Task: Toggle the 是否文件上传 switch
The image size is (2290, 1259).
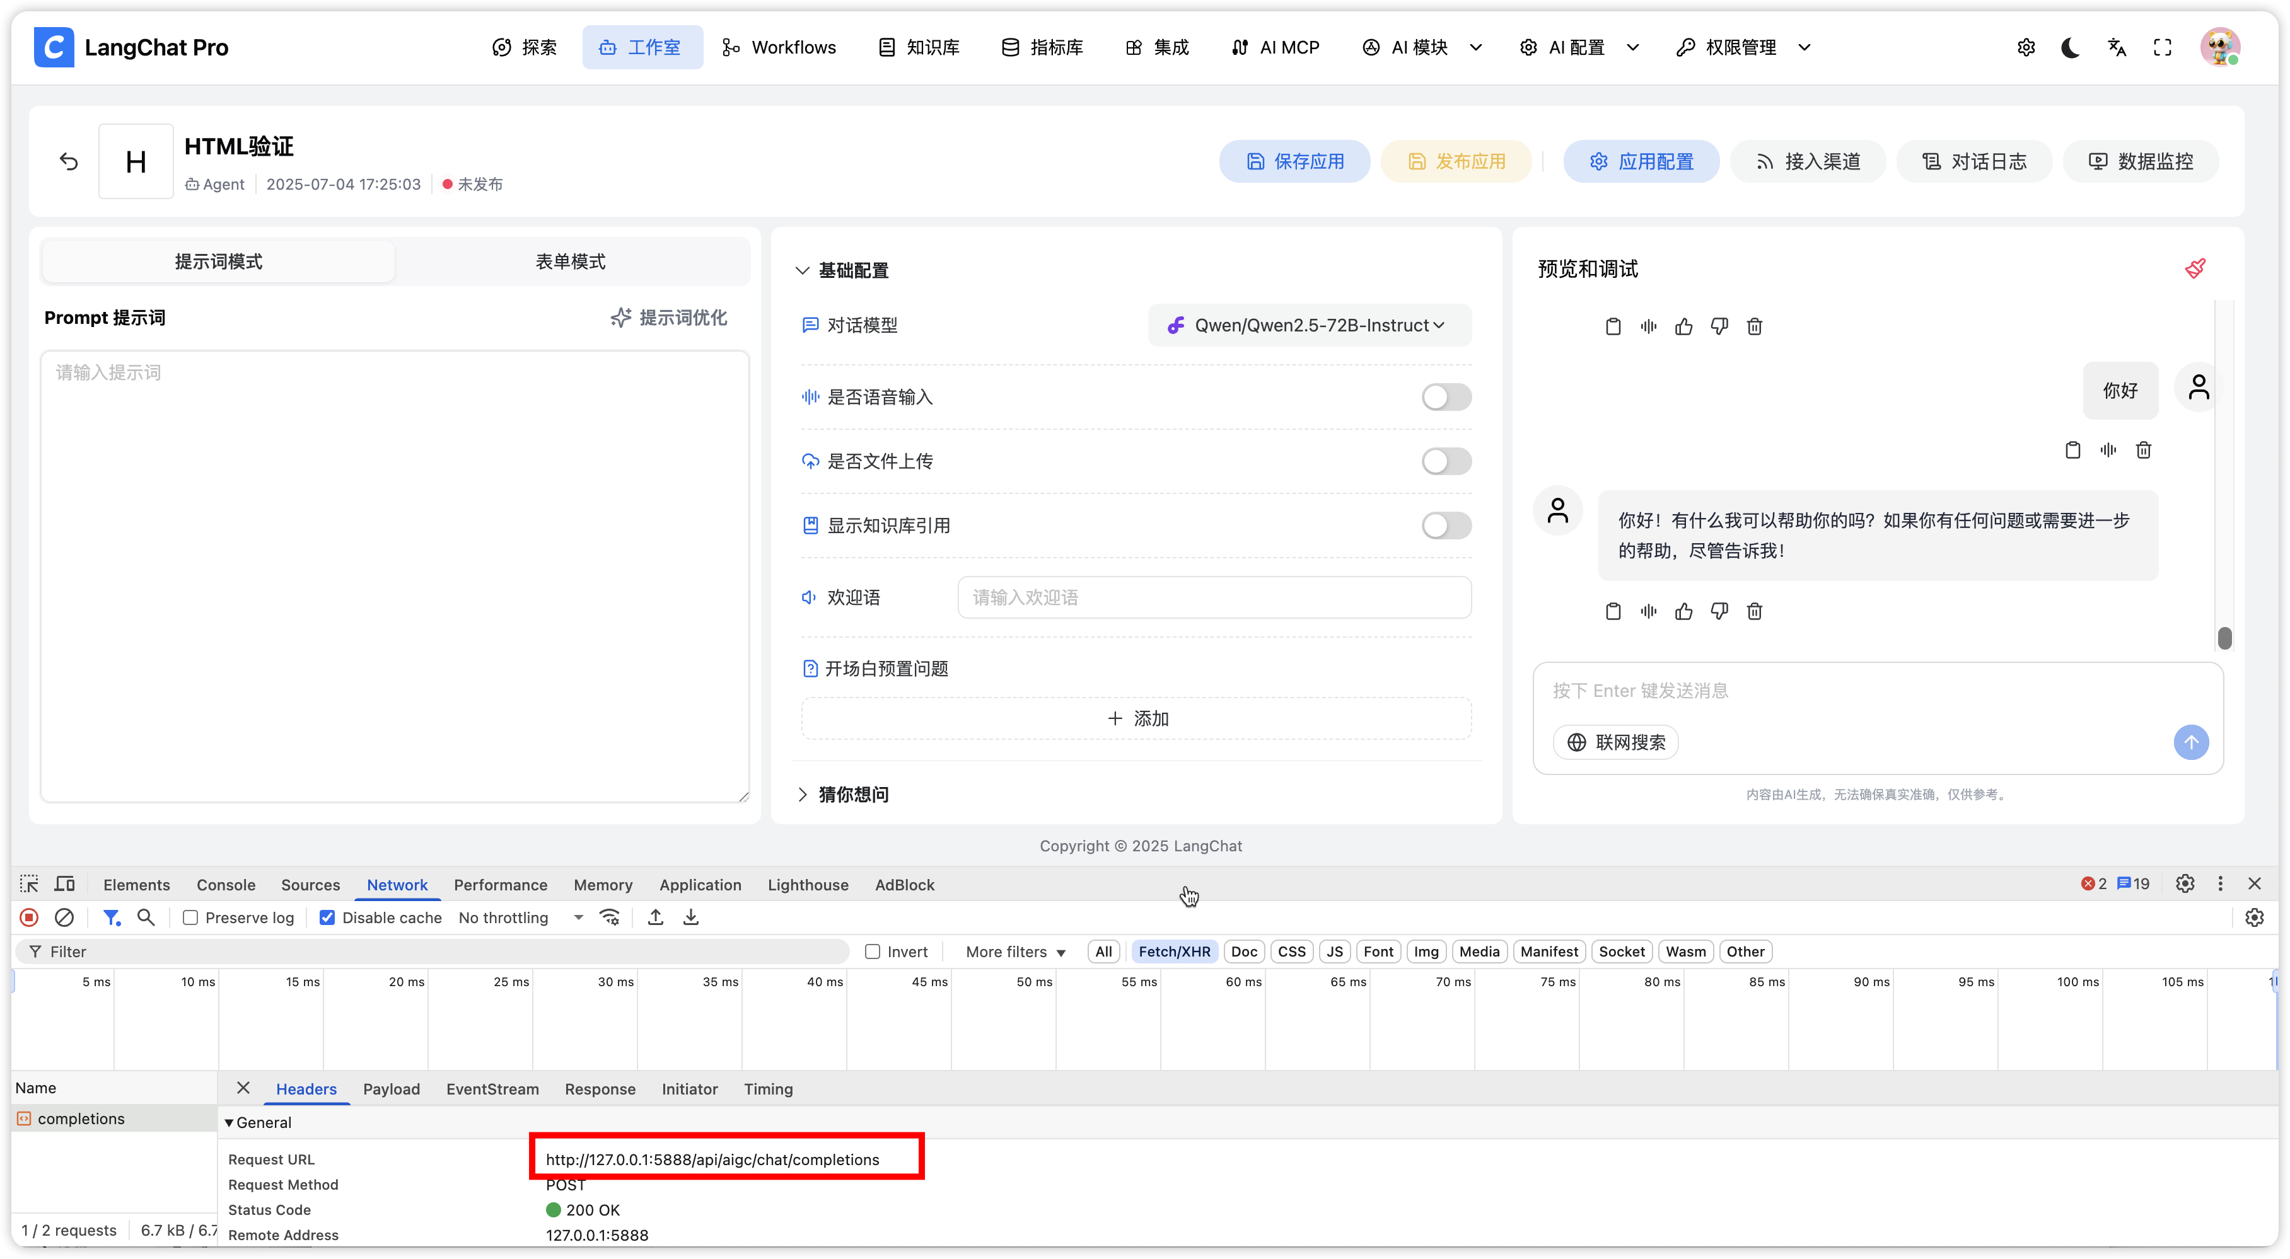Action: [x=1444, y=461]
